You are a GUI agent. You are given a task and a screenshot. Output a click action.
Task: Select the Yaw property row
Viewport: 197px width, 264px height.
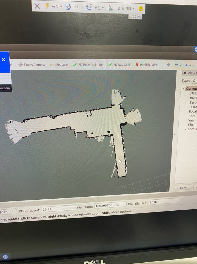click(191, 120)
